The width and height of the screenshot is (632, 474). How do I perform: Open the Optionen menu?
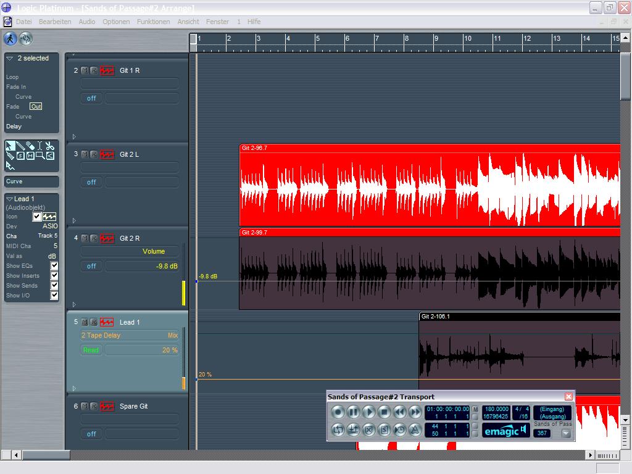116,22
